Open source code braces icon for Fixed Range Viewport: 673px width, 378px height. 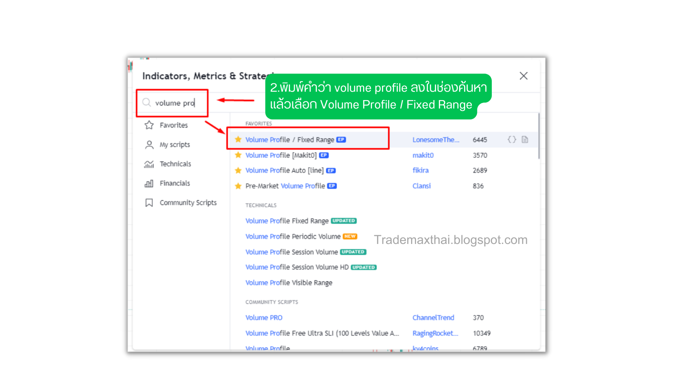512,140
